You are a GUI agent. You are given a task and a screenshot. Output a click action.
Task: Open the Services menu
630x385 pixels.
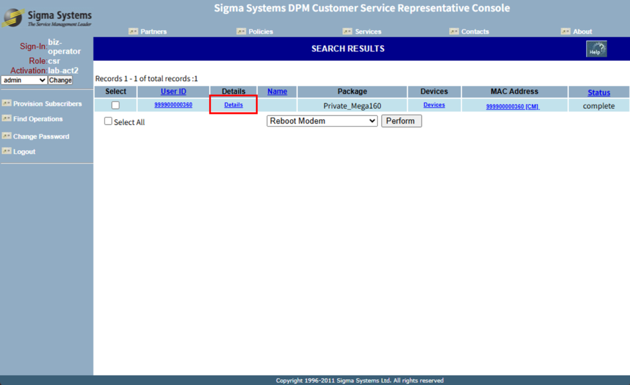368,31
